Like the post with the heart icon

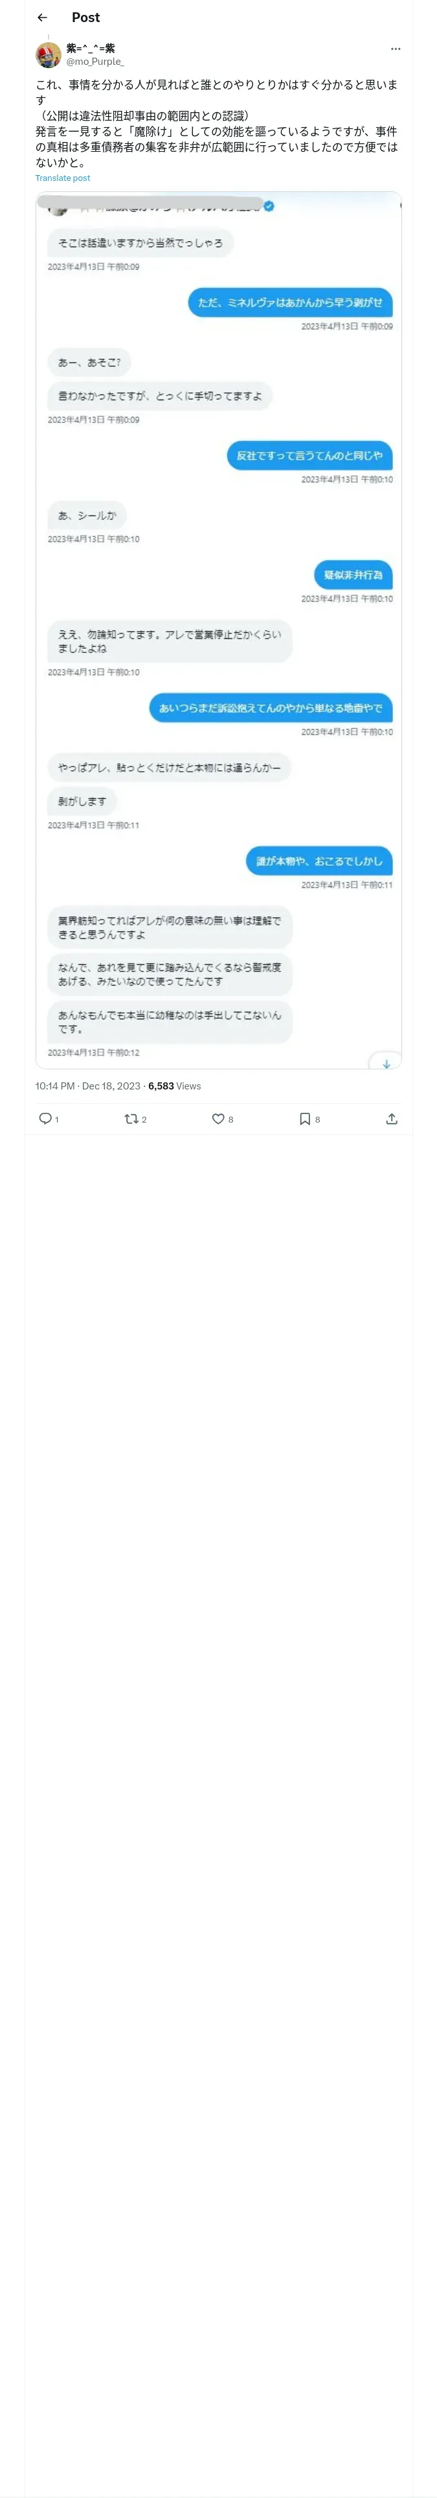218,1118
